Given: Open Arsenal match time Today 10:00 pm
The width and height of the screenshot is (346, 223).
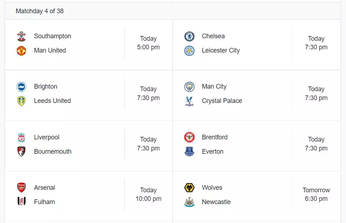Looking at the screenshot, I should pos(148,194).
